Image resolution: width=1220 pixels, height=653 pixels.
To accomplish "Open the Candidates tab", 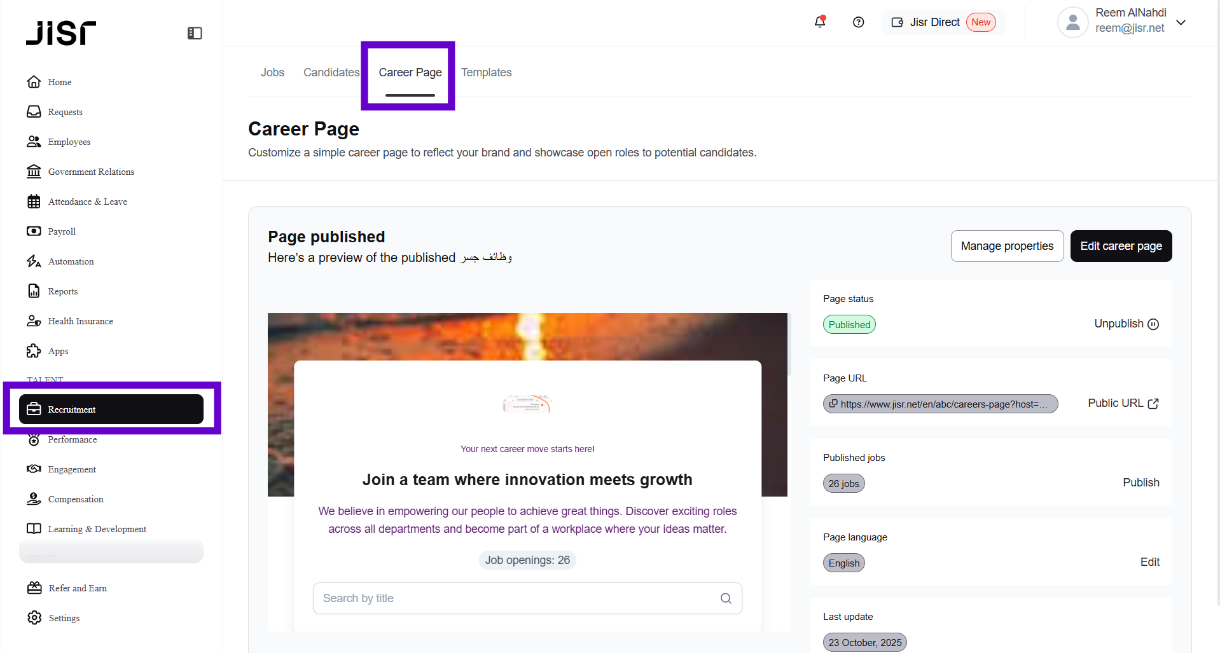I will pos(331,72).
